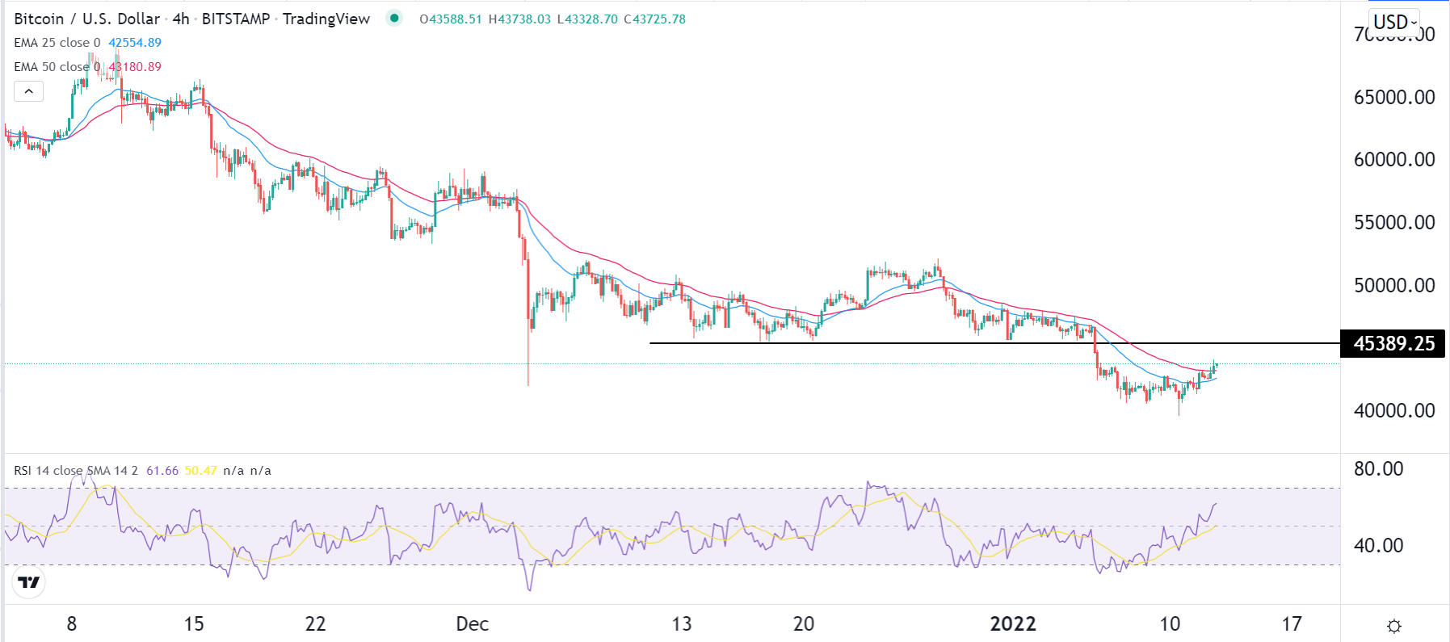Click the 4h interval label
This screenshot has height=642, width=1450.
click(181, 19)
